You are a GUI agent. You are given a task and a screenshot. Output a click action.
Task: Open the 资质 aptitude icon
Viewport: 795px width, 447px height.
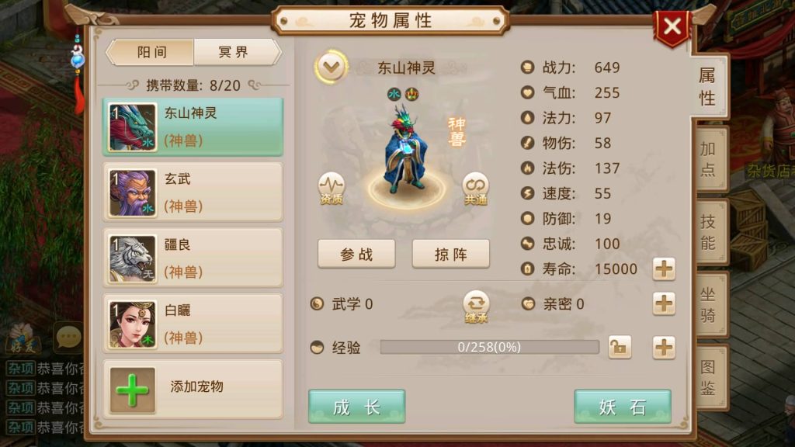[331, 188]
